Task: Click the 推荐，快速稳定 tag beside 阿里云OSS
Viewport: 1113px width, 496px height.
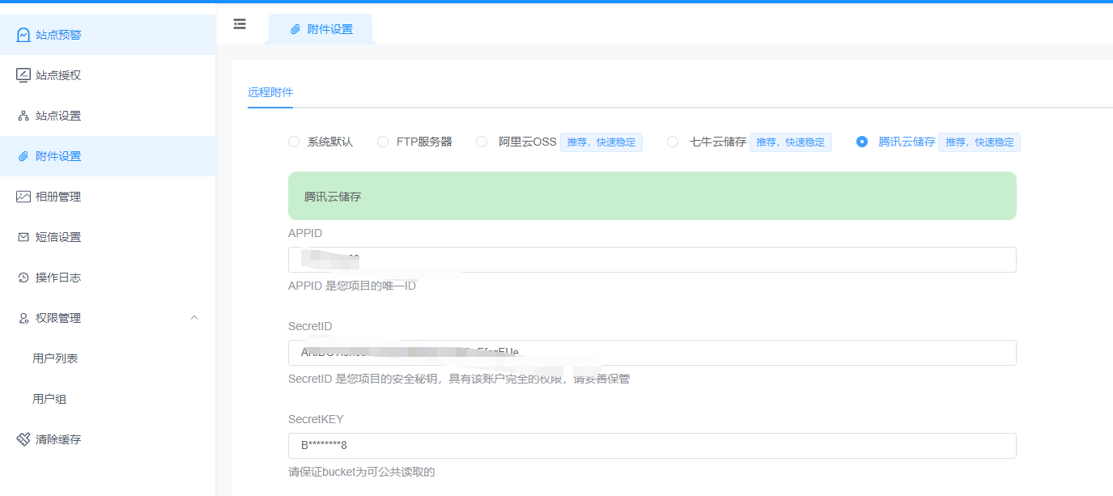Action: (601, 142)
